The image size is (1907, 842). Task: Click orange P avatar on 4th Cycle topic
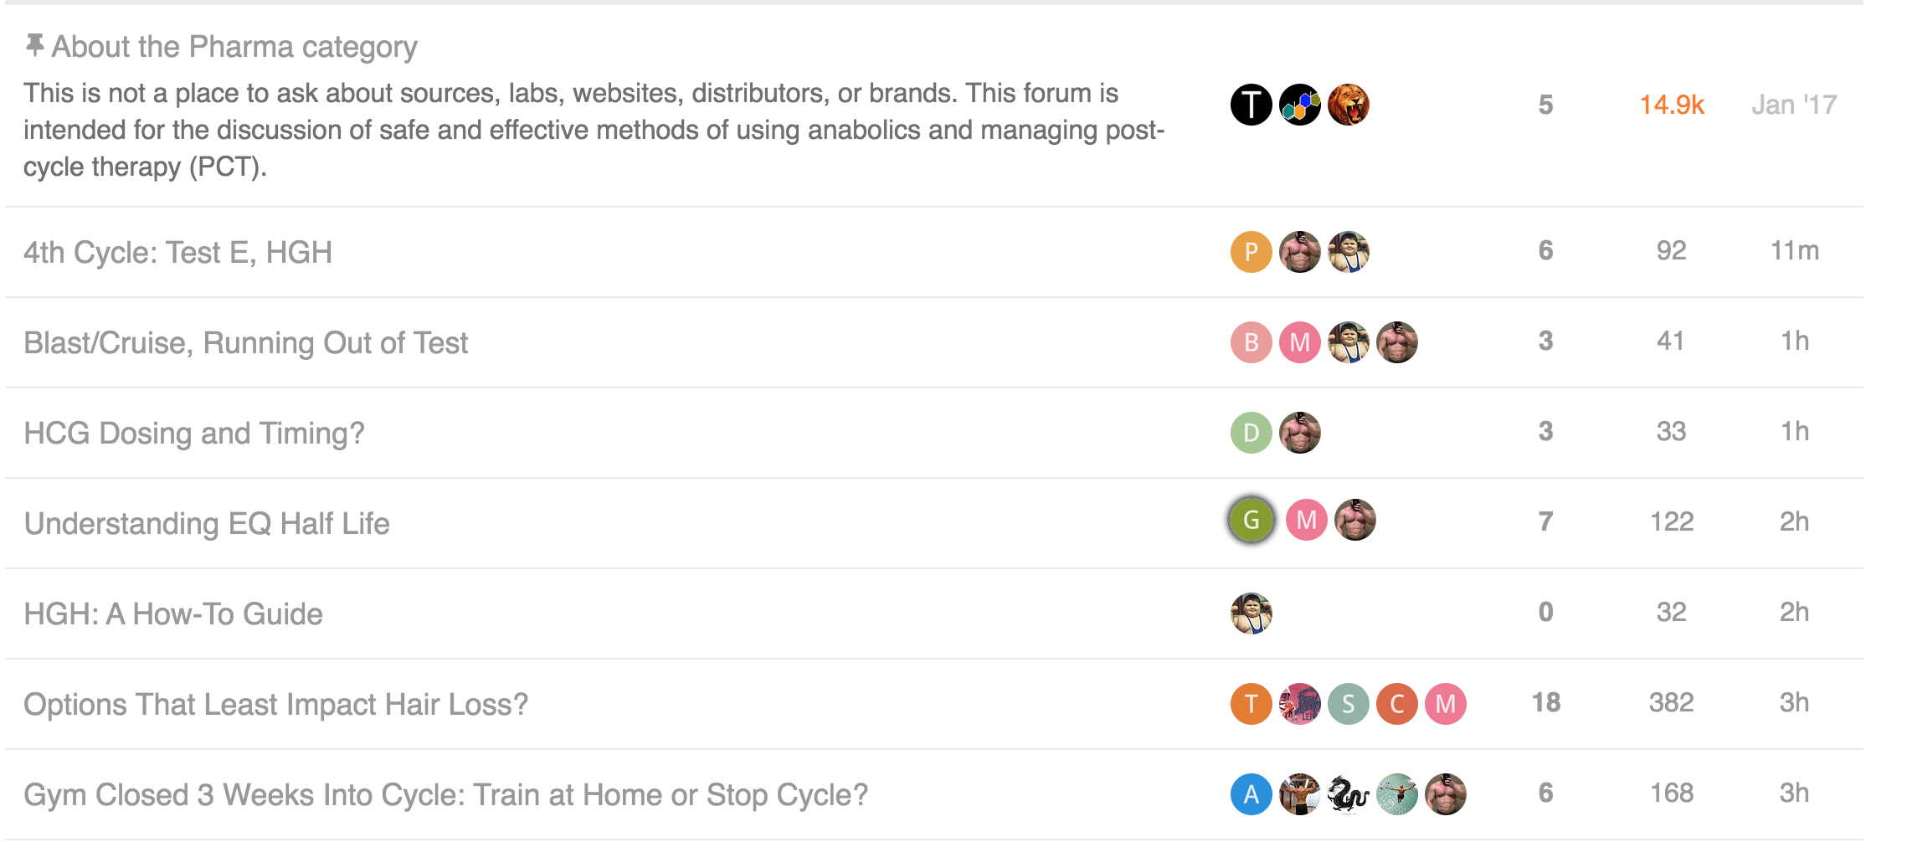pos(1251,252)
